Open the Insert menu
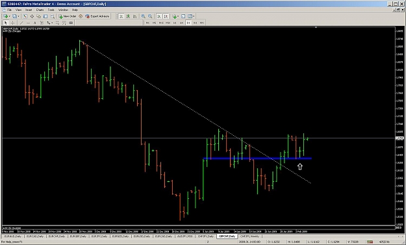Screen dimensions: 406x245 coord(29,10)
